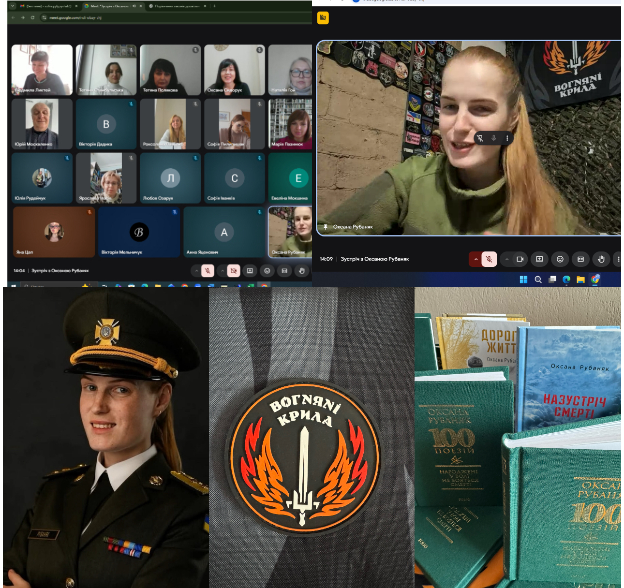This screenshot has width=624, height=588.
Task: Unmute the microphone in the 14:09 meeting
Action: click(x=489, y=259)
